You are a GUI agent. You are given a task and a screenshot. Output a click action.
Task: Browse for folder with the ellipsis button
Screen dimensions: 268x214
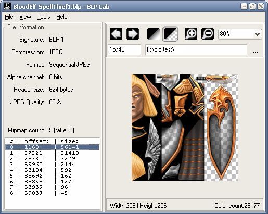click(256, 52)
